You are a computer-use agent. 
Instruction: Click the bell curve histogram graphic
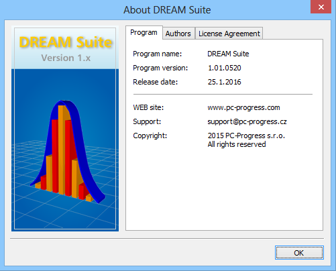[x=68, y=152]
